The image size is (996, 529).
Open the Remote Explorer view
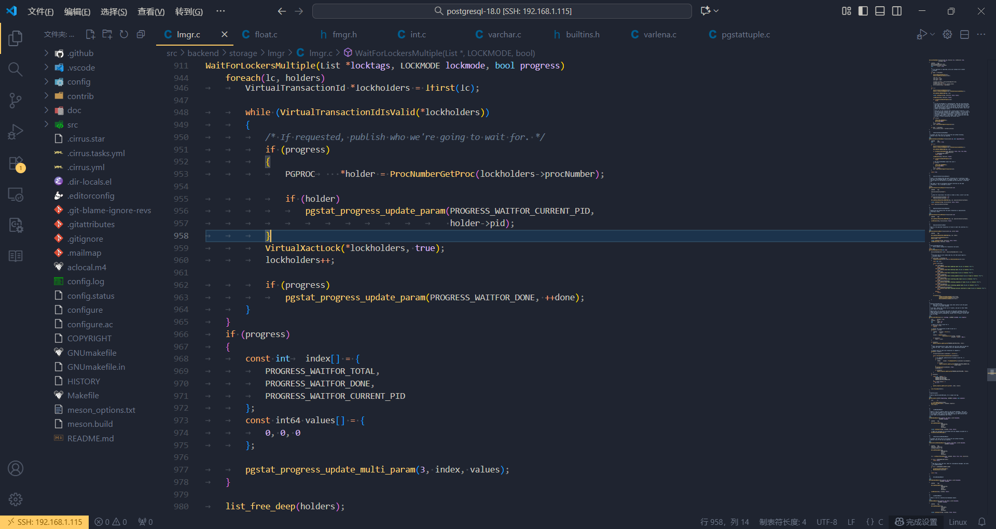16,194
